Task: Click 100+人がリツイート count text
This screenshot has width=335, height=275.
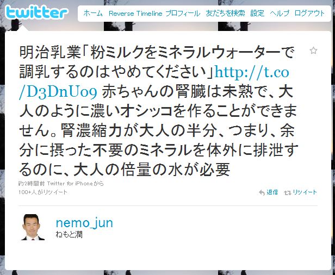Action: tap(43, 192)
